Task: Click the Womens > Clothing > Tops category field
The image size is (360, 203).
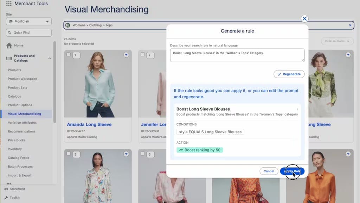Action: [x=209, y=25]
